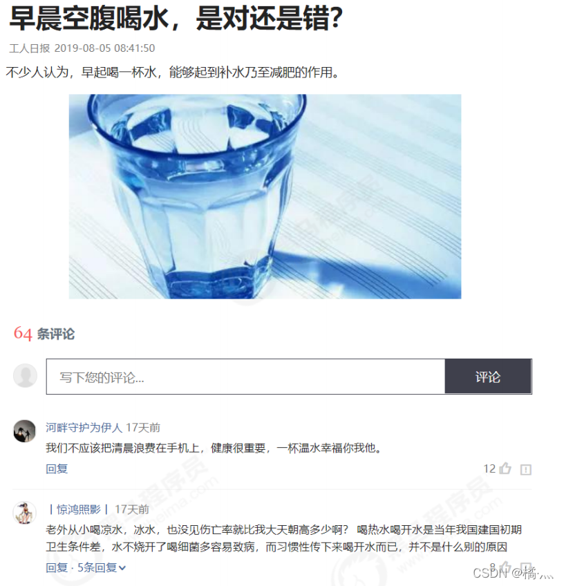
Task: Reply to 河畔守护为伊人's comment via 回复
Action: point(57,469)
